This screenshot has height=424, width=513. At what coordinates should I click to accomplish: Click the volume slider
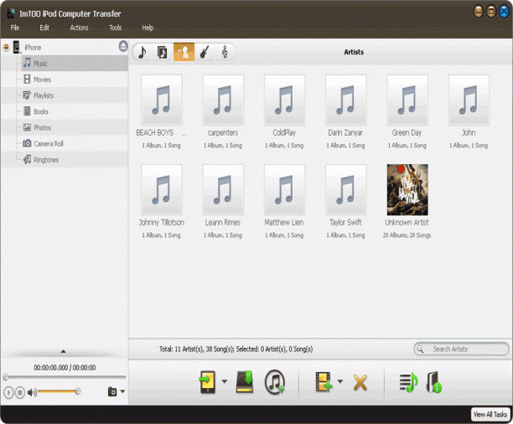pyautogui.click(x=58, y=391)
